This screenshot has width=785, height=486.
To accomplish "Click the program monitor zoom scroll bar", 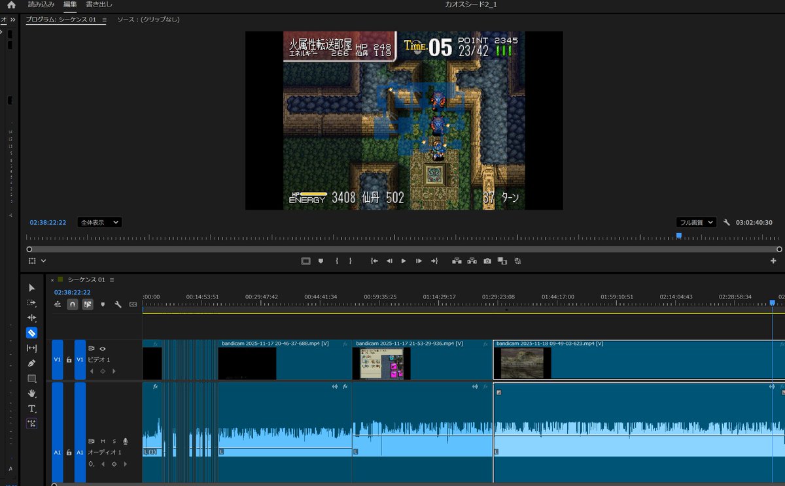I will [404, 249].
